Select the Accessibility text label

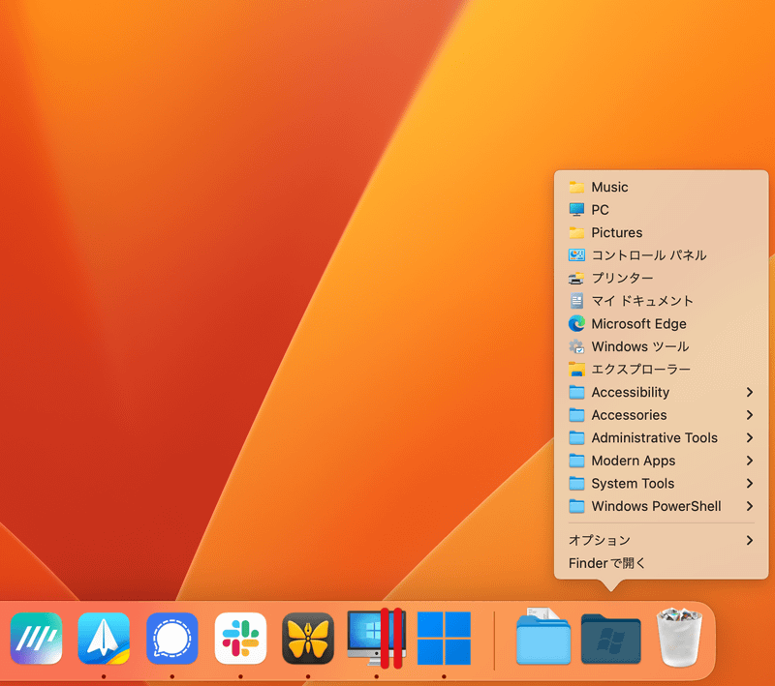[x=631, y=393]
